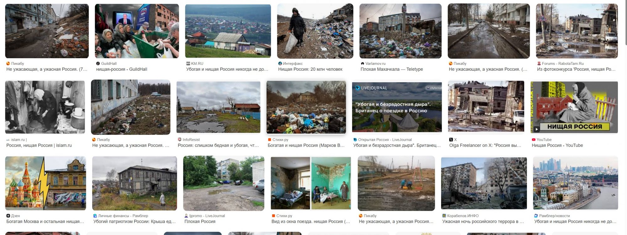Open thumbnail of St. Basil's cathedral with lightning bolt
627x235 pixels.
(45, 183)
